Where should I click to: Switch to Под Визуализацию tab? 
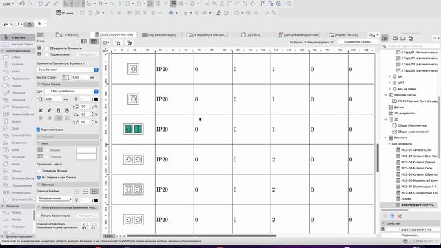(x=158, y=35)
